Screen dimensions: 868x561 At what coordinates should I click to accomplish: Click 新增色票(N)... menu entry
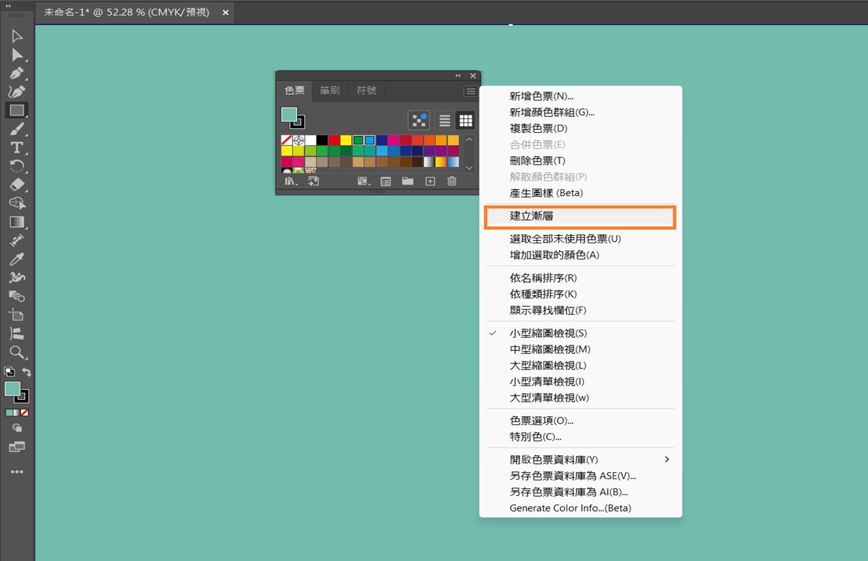pos(541,96)
